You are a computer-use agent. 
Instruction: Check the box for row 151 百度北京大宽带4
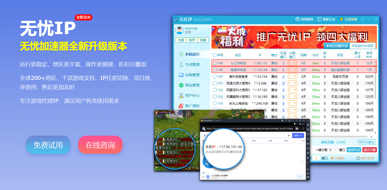click(215, 83)
